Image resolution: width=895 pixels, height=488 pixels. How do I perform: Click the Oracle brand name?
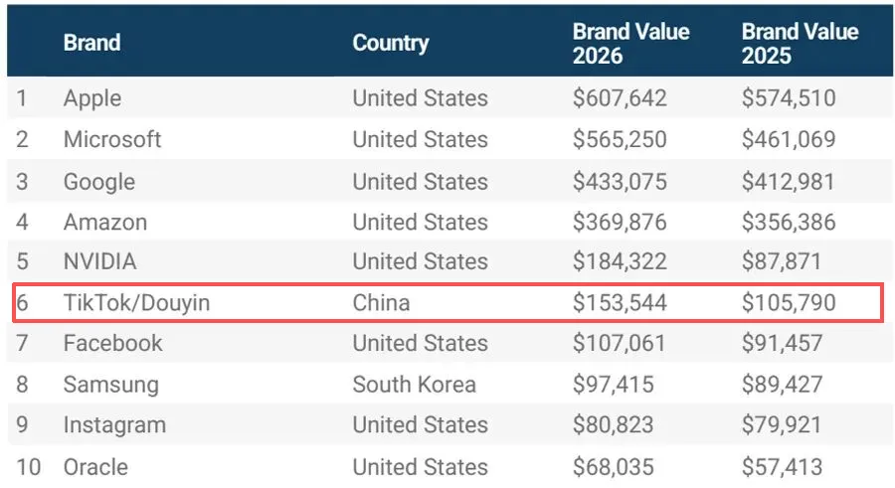point(96,466)
